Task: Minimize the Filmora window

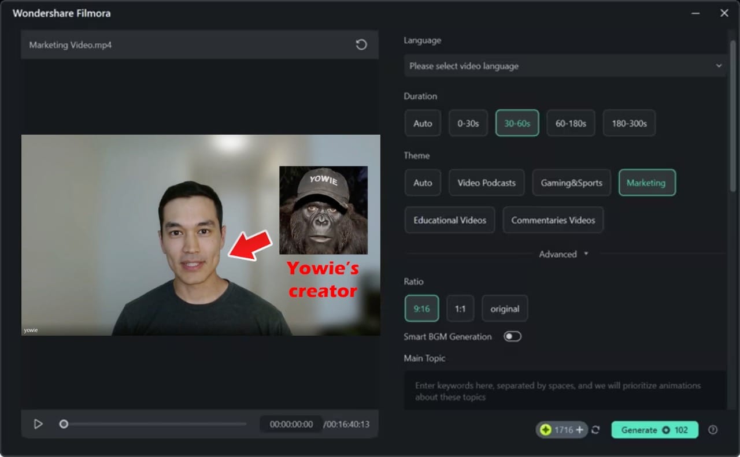Action: [696, 13]
